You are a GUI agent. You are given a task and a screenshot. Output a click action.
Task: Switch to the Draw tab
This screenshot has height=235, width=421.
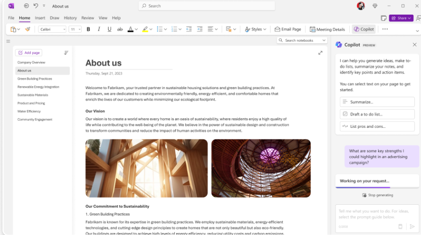click(x=55, y=18)
